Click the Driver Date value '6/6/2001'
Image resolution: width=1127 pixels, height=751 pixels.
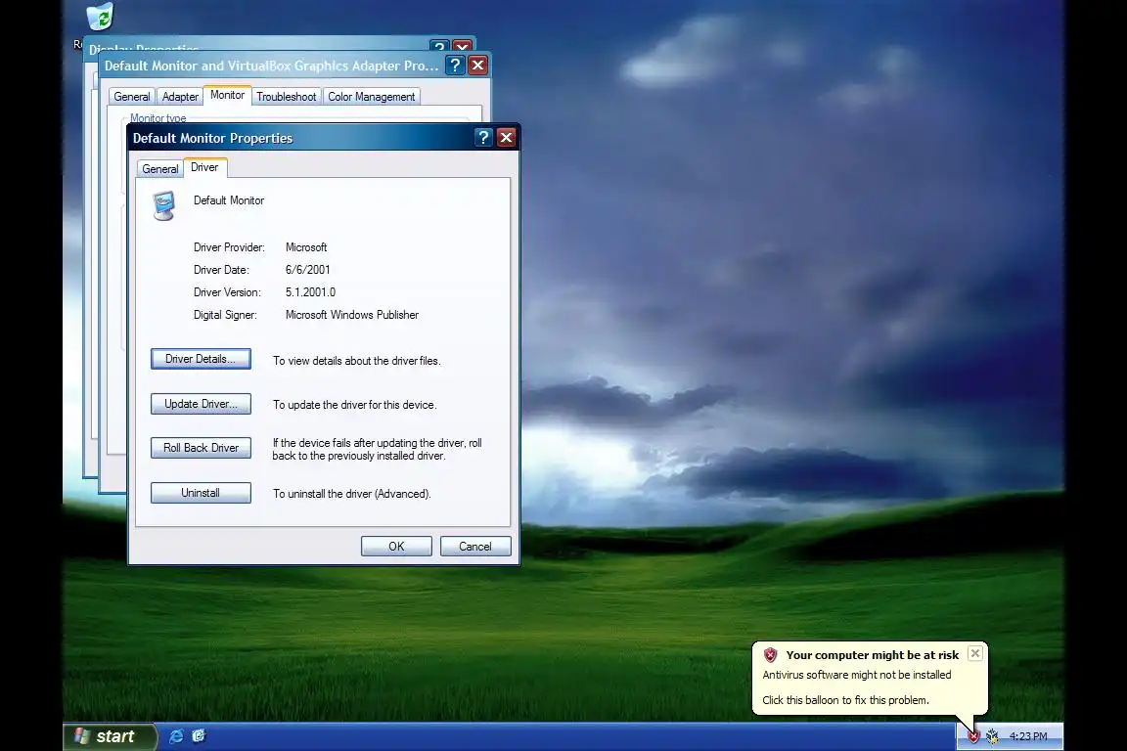click(307, 270)
